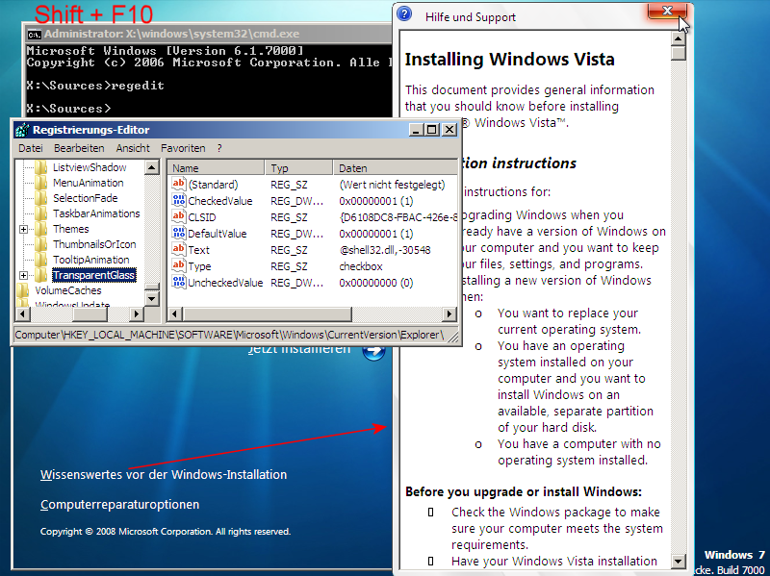
Task: Click the CLSID string value icon
Action: pos(179,216)
